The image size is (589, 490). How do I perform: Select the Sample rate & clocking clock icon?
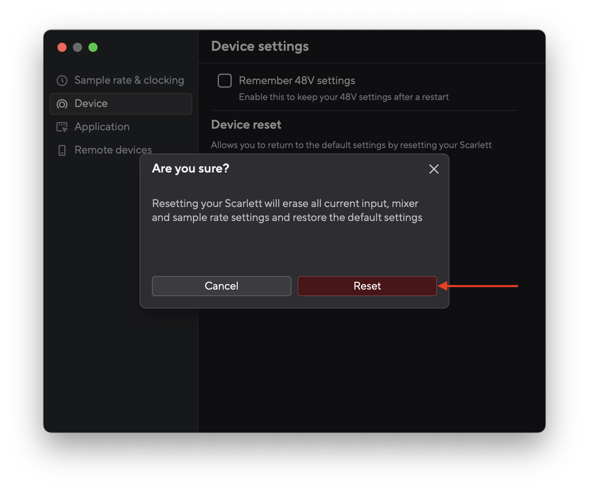(x=62, y=80)
